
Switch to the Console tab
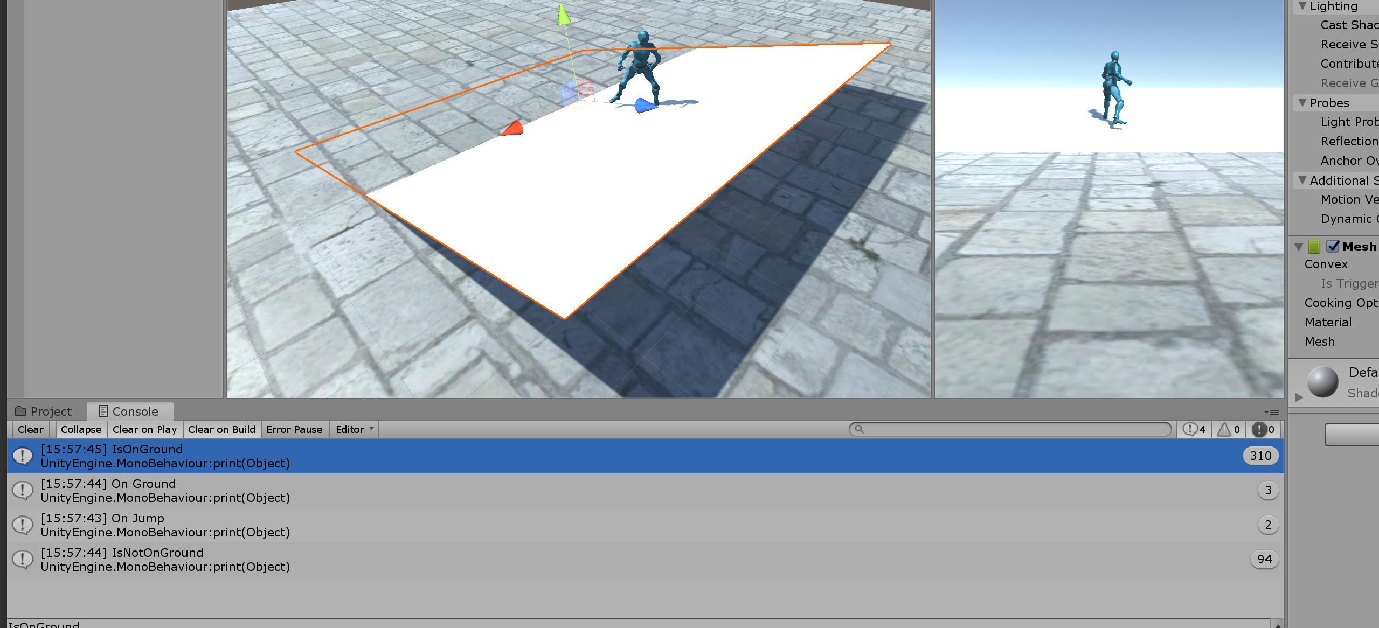pyautogui.click(x=130, y=411)
